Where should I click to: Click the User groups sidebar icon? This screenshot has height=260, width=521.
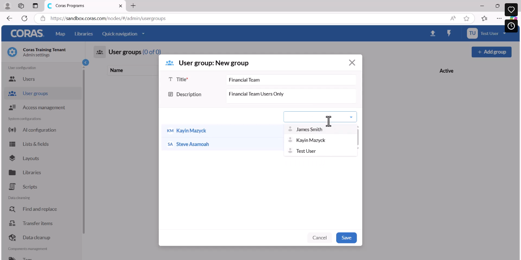12,93
